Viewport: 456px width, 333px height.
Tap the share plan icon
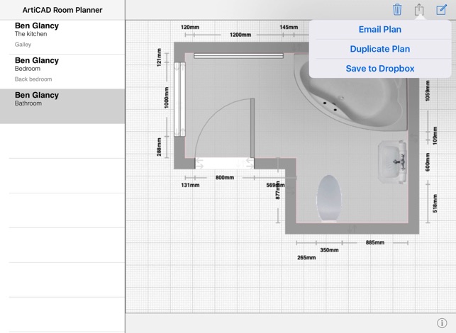(x=419, y=10)
